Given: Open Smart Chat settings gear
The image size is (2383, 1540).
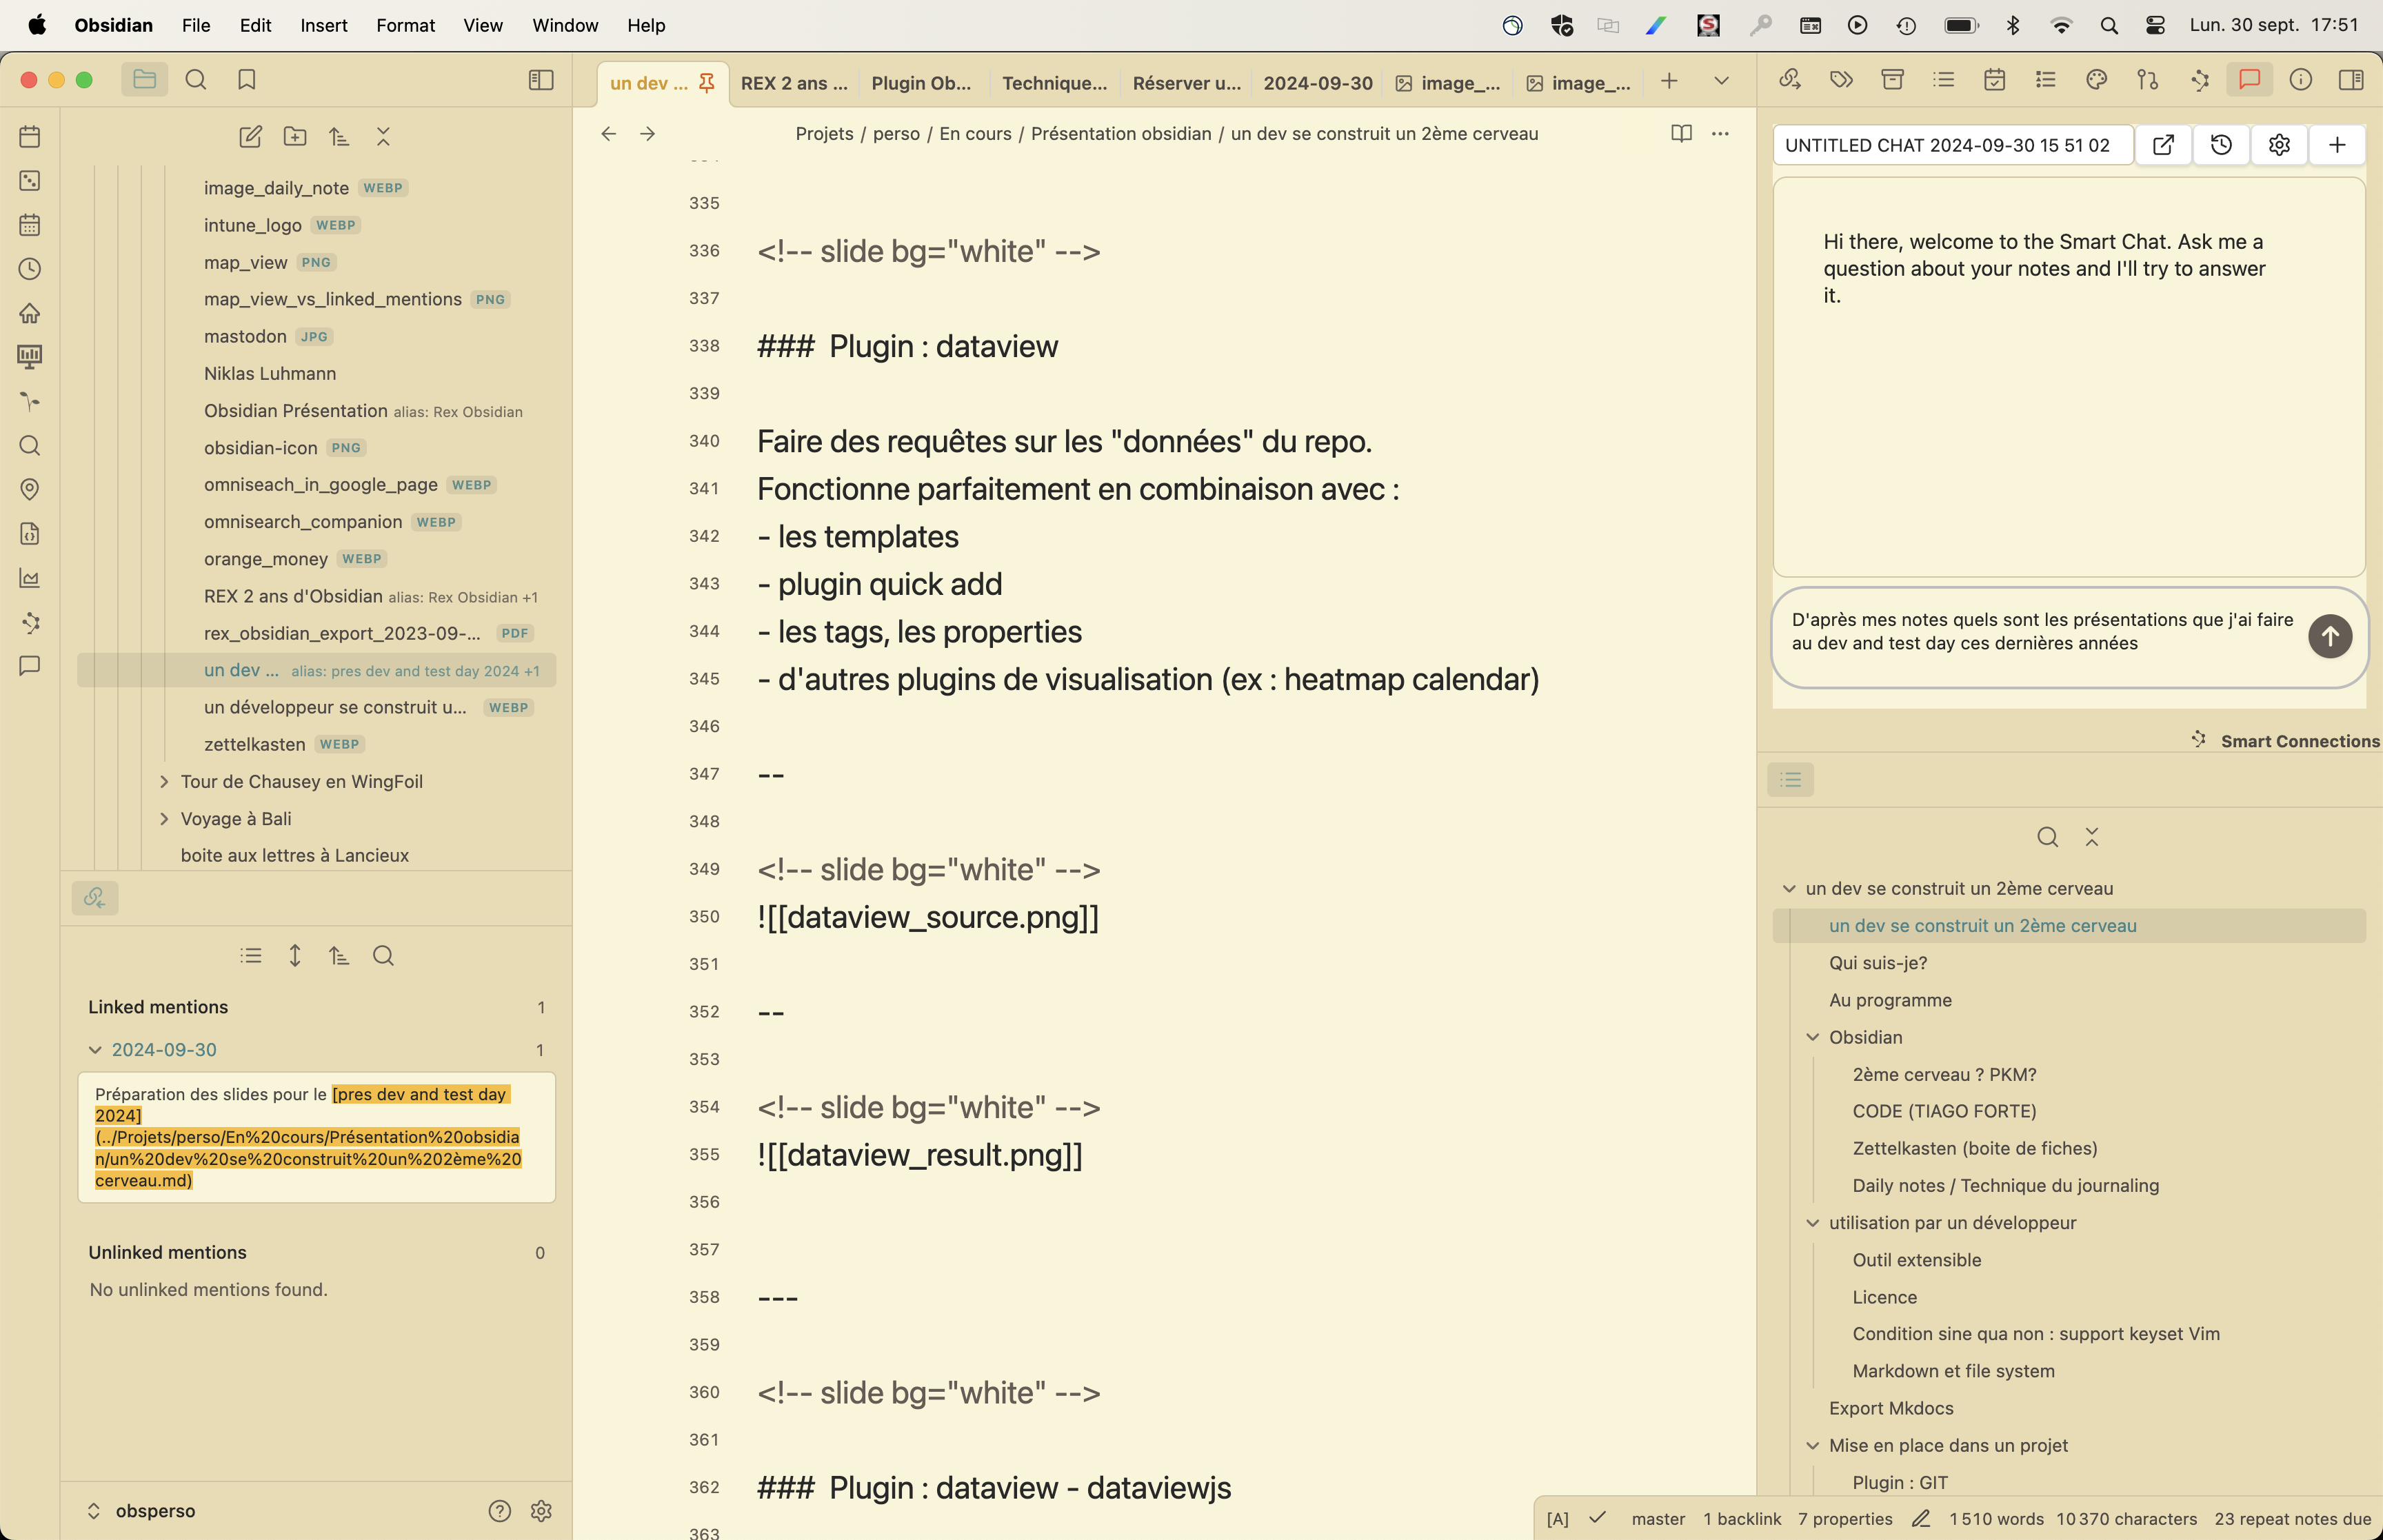Looking at the screenshot, I should (x=2278, y=145).
